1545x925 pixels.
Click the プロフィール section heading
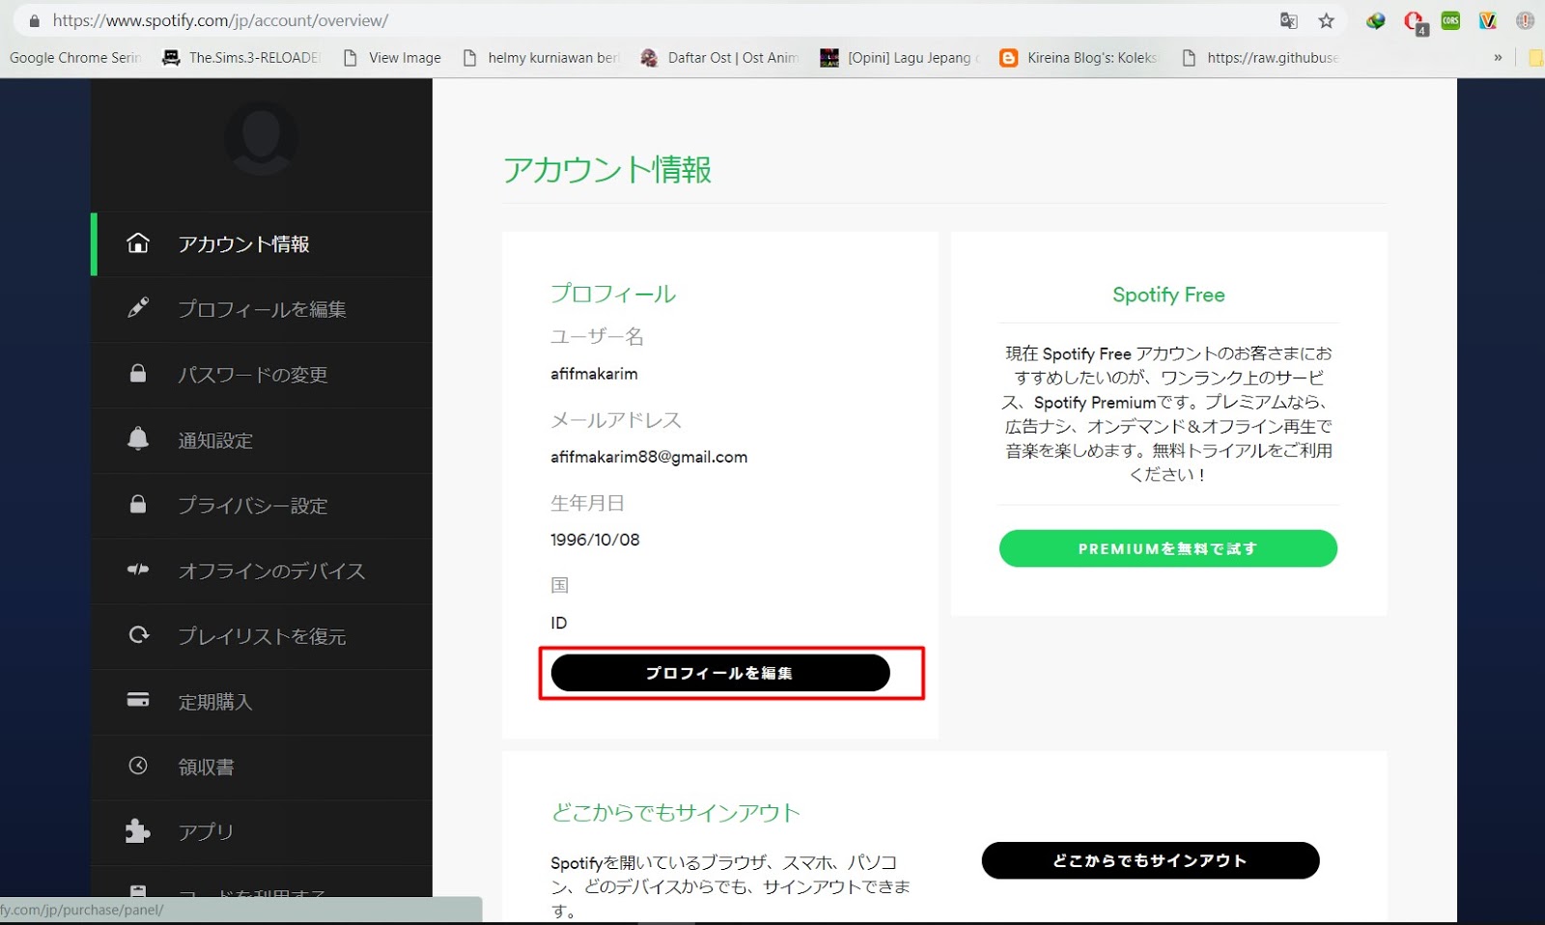(x=613, y=294)
